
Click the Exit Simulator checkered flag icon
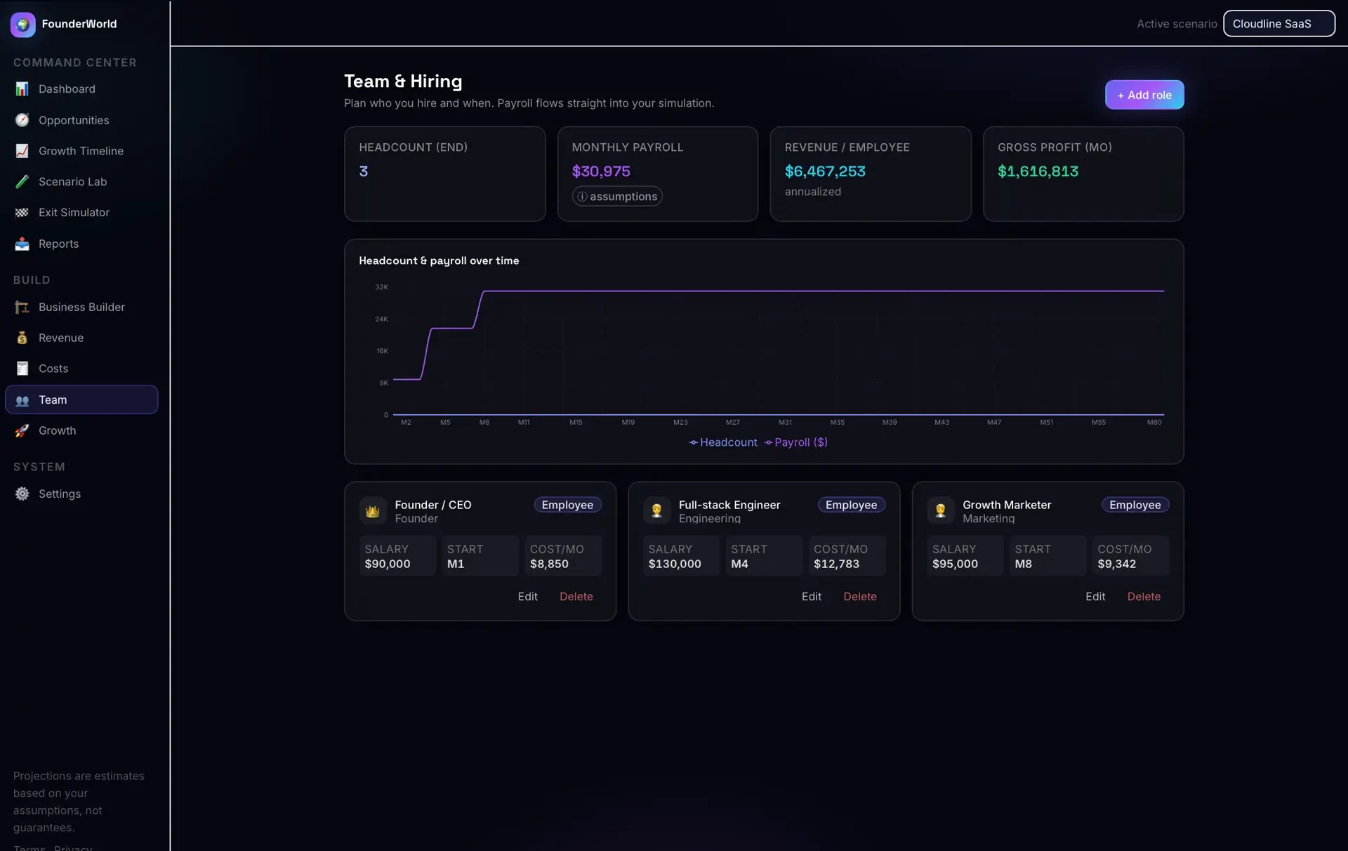pyautogui.click(x=22, y=213)
